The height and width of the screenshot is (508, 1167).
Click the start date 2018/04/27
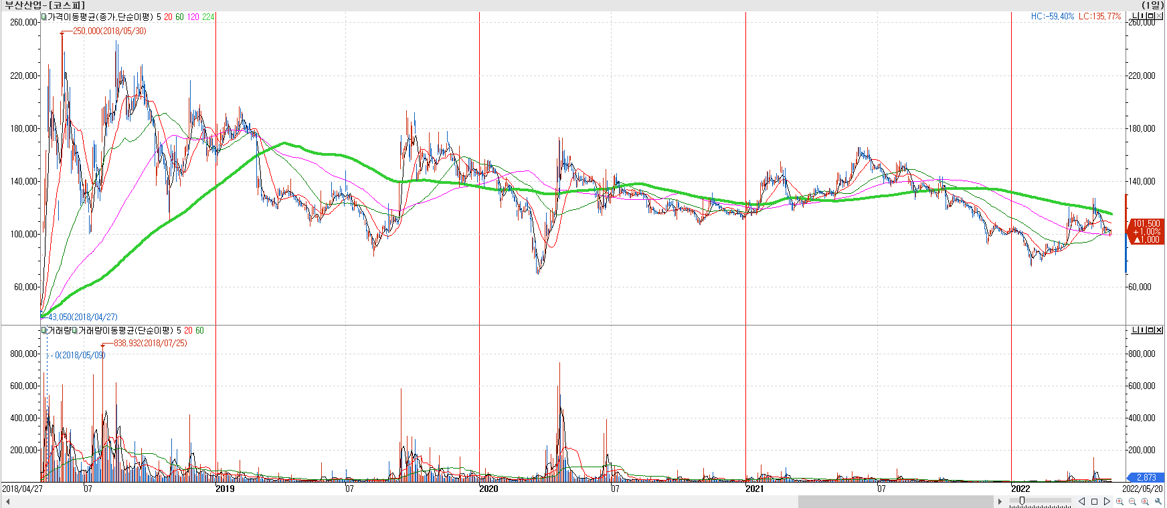pos(22,489)
